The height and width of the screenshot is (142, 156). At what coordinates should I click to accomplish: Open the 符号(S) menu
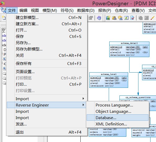click(x=67, y=10)
